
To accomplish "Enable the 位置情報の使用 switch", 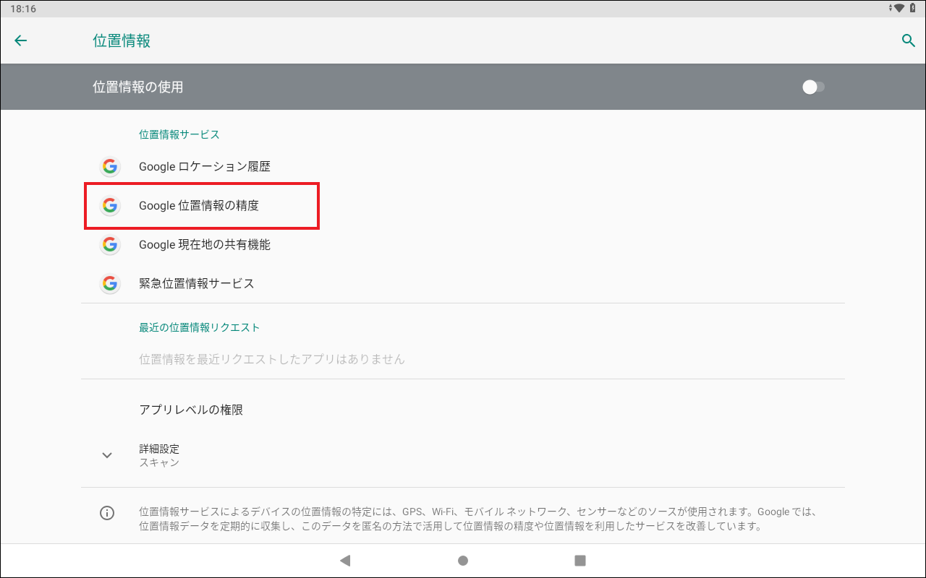I will click(813, 87).
